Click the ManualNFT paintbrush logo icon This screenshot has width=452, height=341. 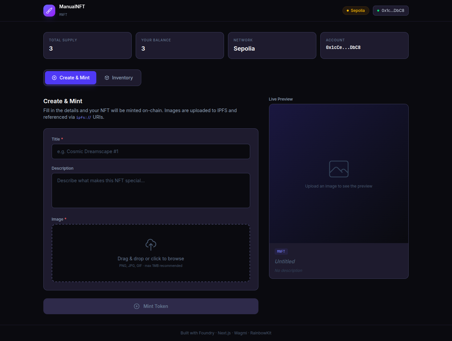click(49, 11)
